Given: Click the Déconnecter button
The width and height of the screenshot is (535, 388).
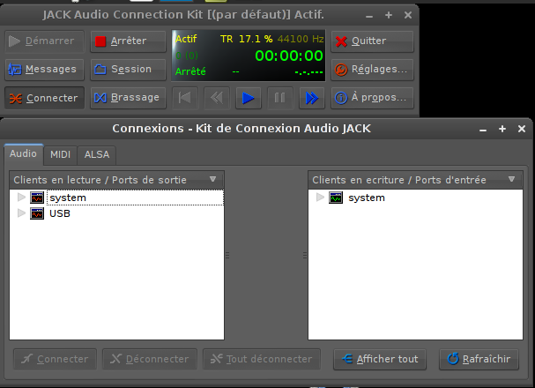Looking at the screenshot, I should click(150, 359).
